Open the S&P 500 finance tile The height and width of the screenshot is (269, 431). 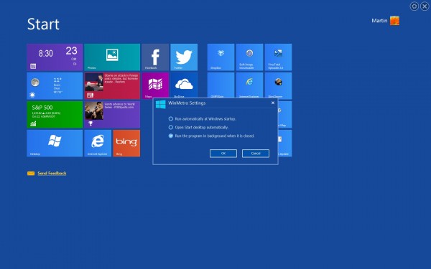tap(55, 115)
